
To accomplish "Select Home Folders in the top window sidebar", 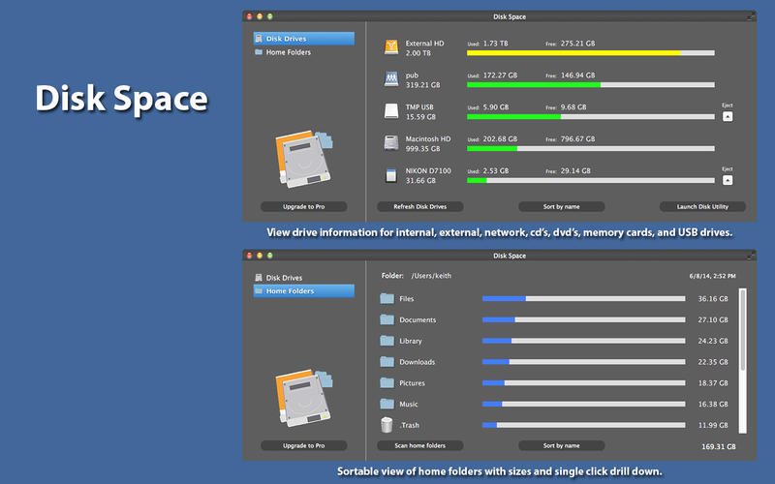I will pos(304,52).
